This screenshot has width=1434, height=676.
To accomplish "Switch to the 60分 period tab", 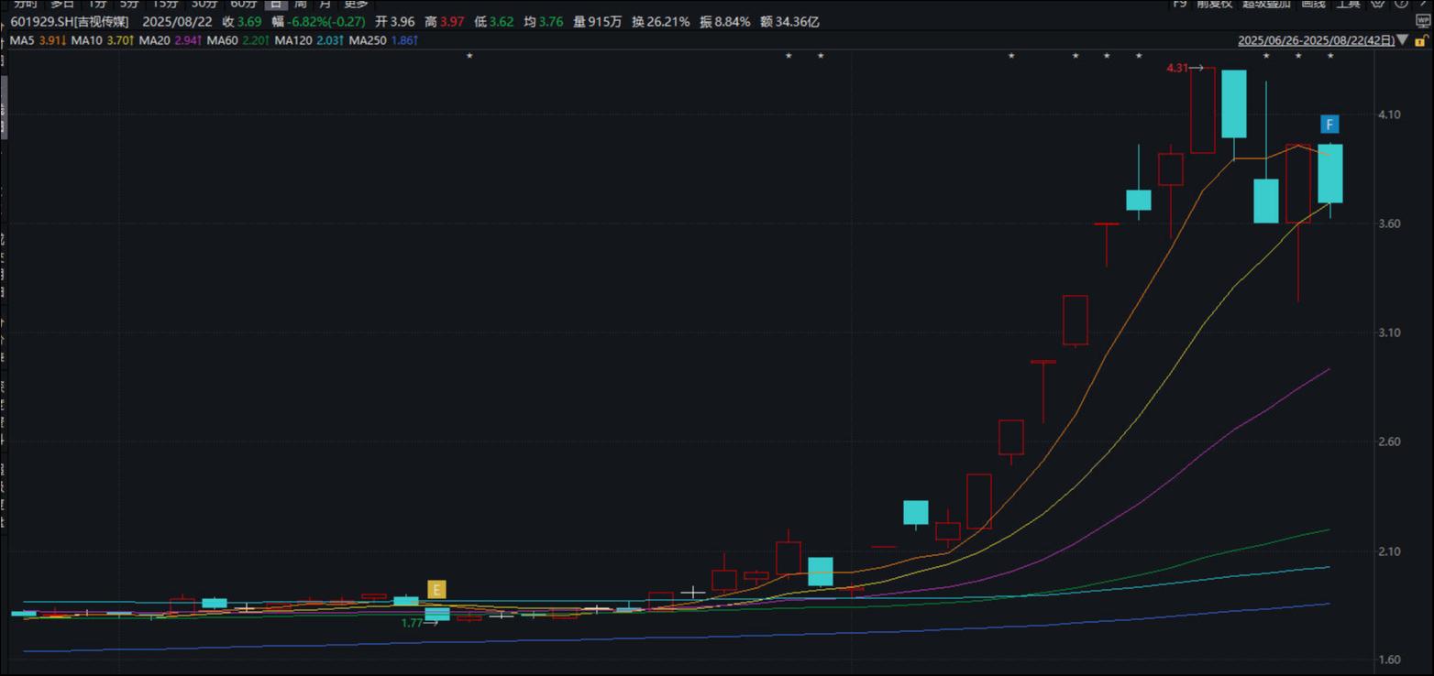I will [x=243, y=4].
